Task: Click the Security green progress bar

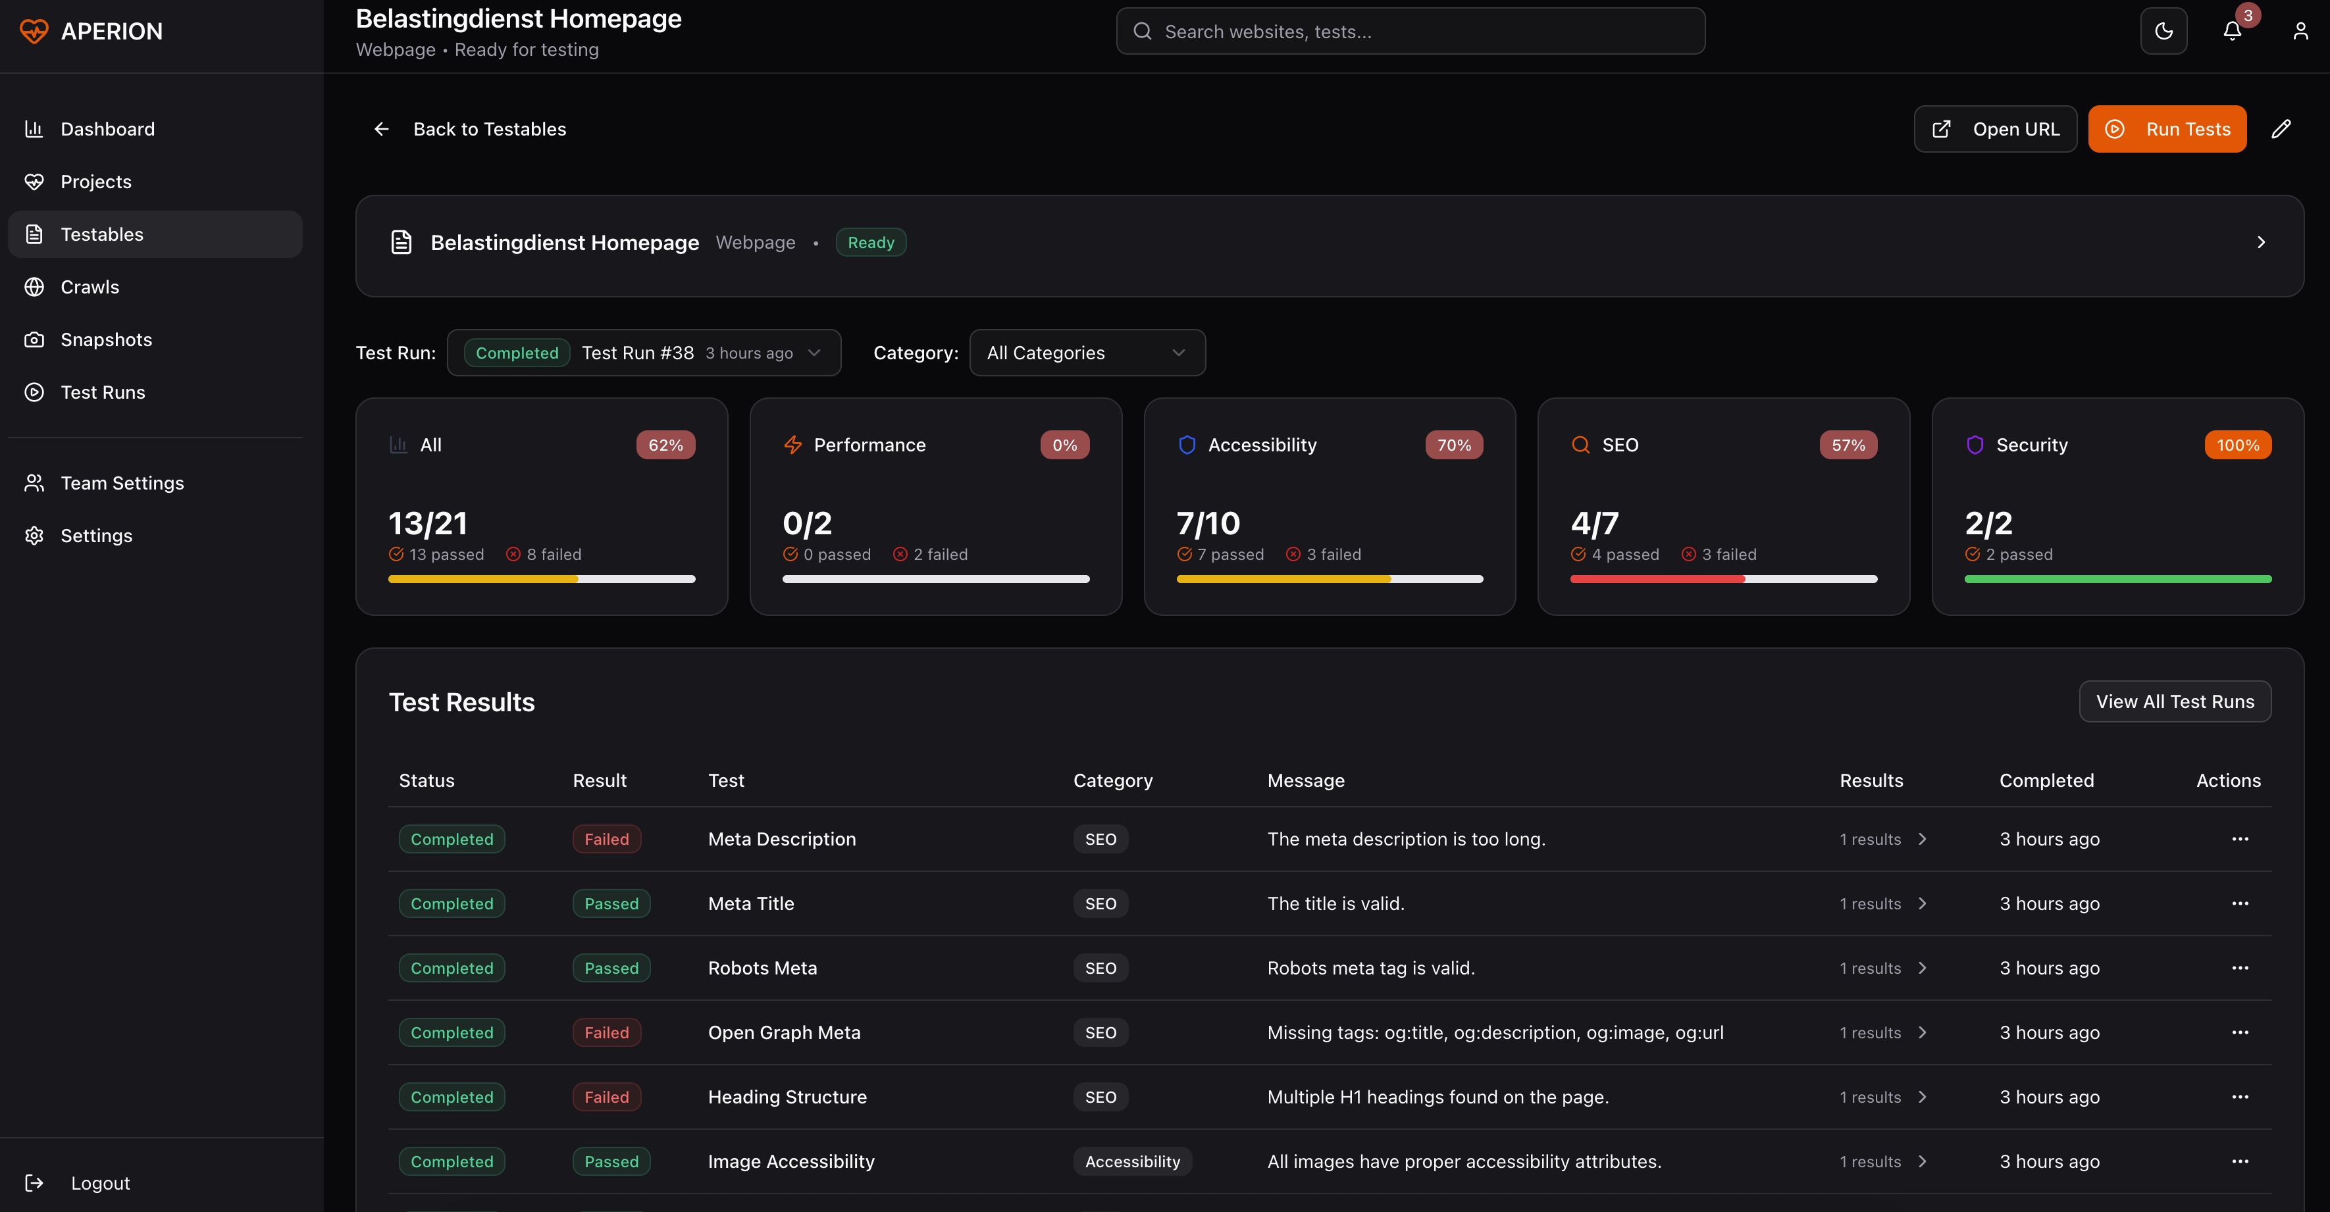Action: pos(2117,579)
